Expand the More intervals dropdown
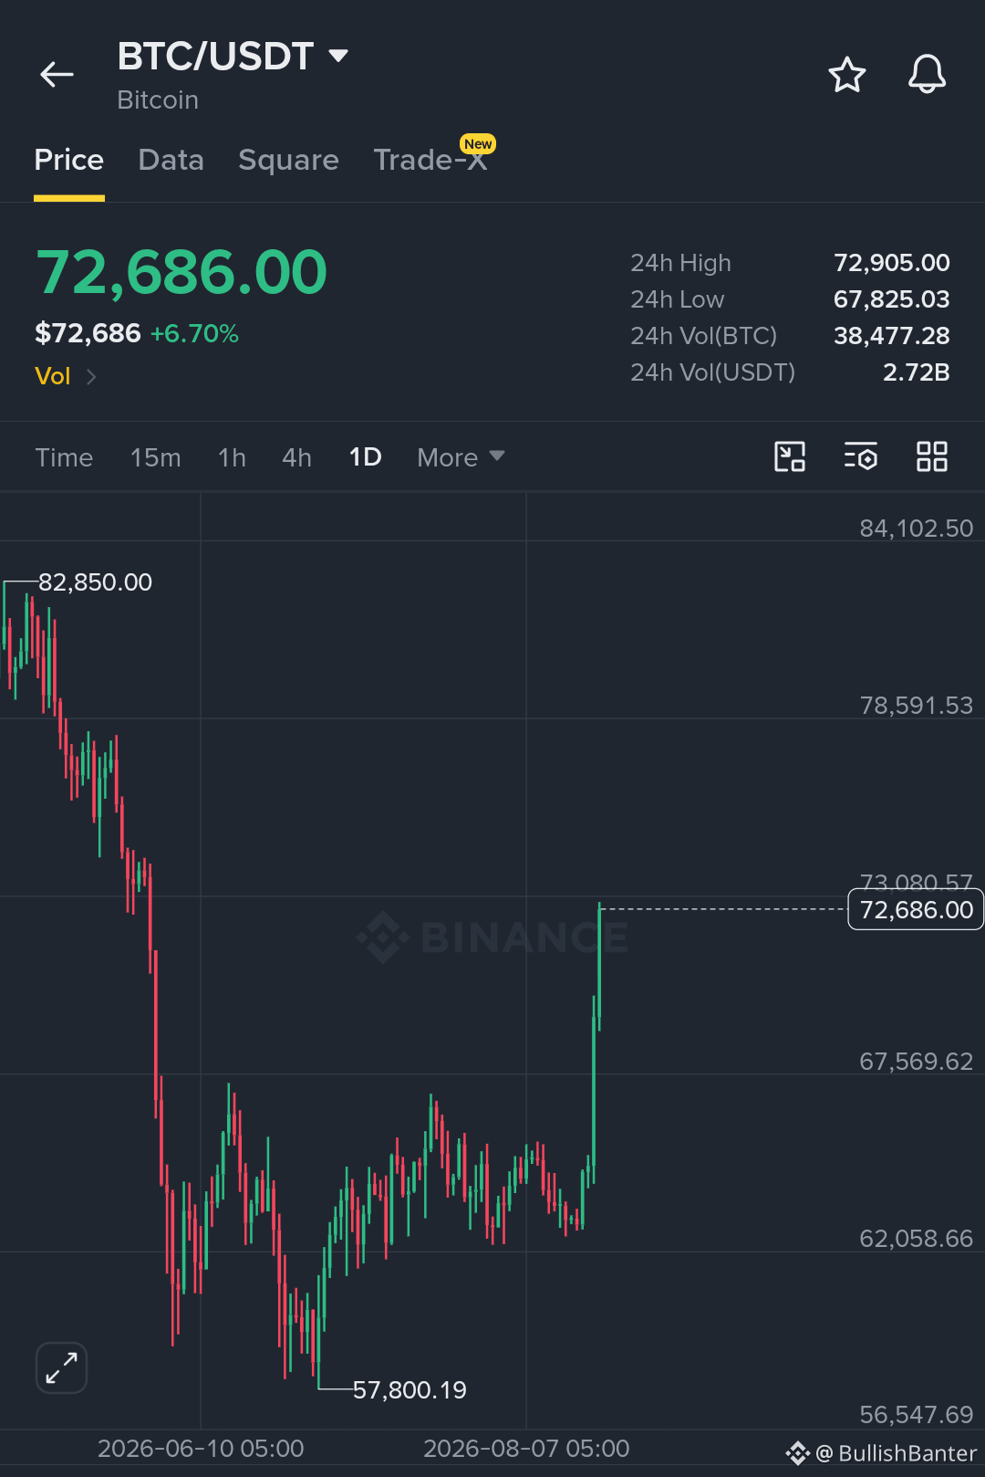The image size is (985, 1477). click(461, 457)
